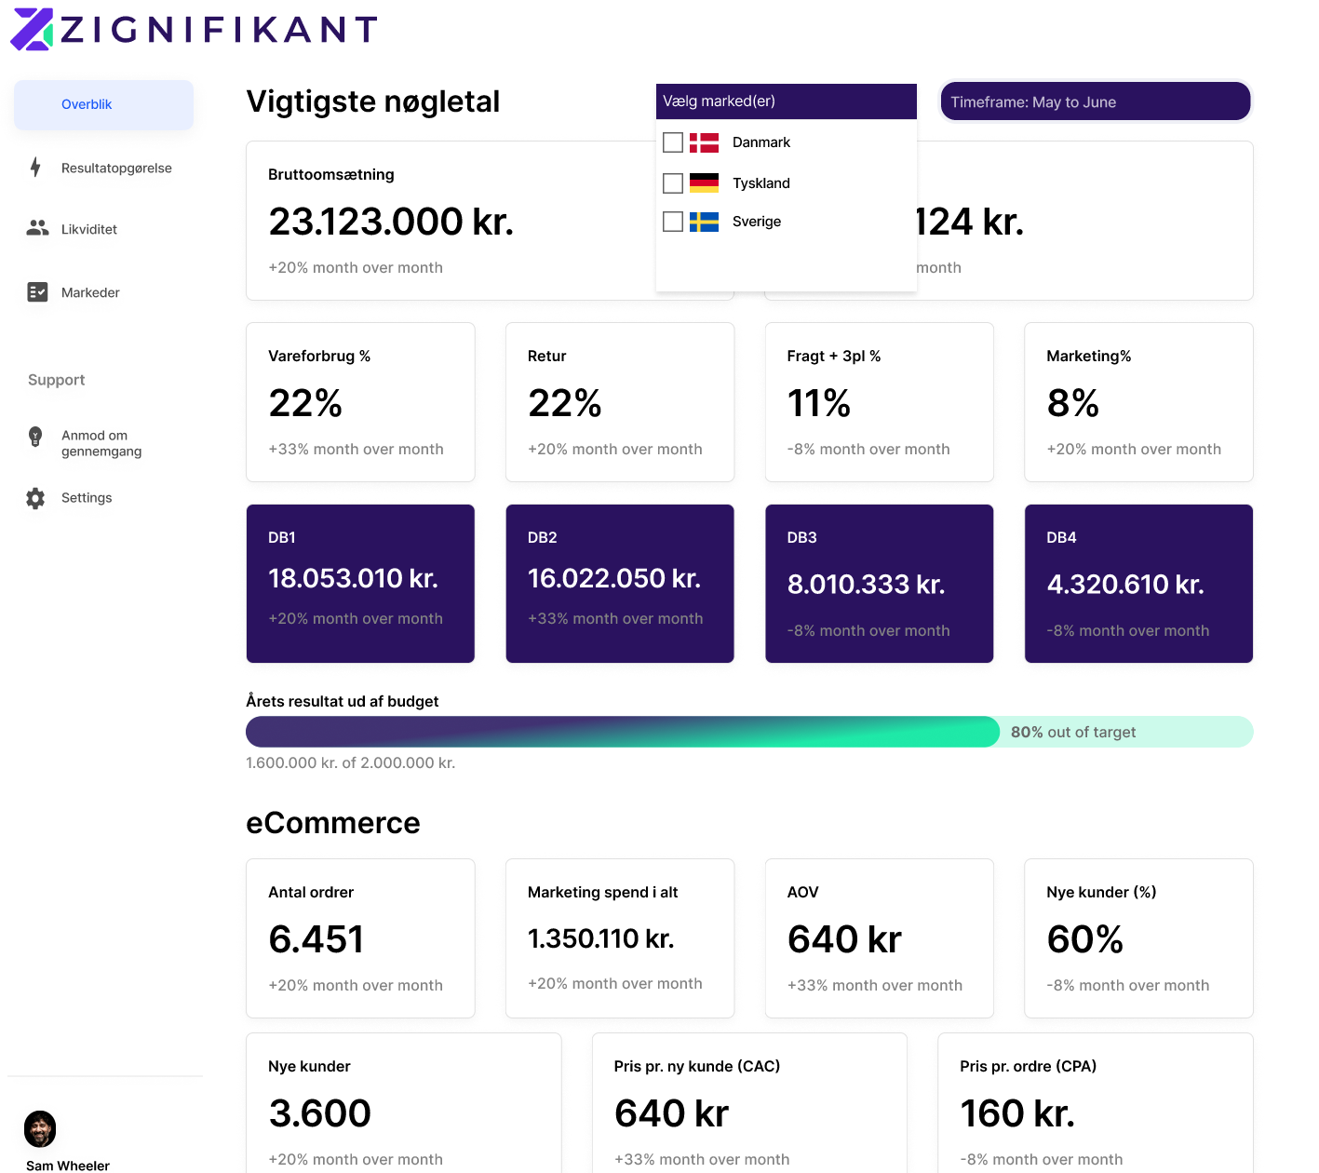The width and height of the screenshot is (1319, 1173).
Task: Check the Tyskland checkbox
Action: pyautogui.click(x=673, y=182)
